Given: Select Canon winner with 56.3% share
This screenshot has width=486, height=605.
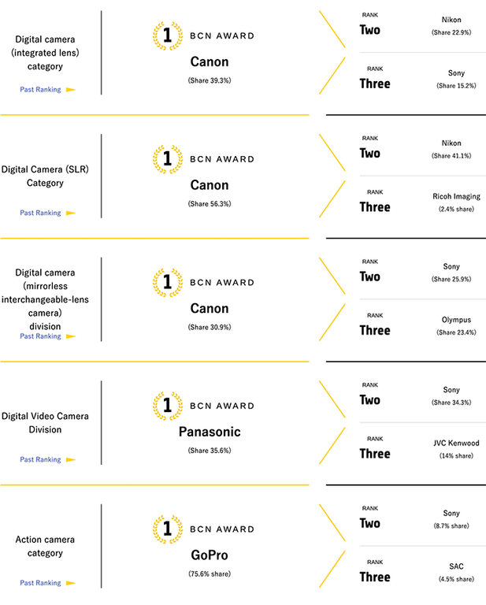Looking at the screenshot, I should pos(210,185).
